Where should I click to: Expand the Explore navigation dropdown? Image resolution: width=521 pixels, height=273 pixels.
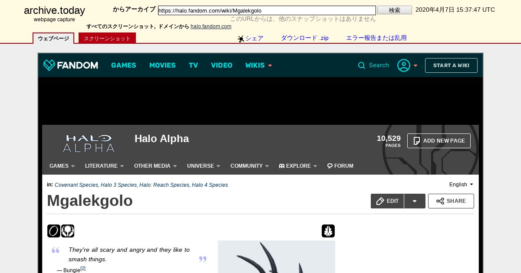click(x=298, y=166)
